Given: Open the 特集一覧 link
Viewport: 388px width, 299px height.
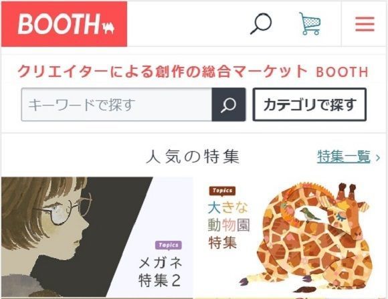Looking at the screenshot, I should (344, 157).
